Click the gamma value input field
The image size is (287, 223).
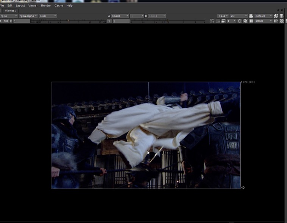[x=121, y=21]
